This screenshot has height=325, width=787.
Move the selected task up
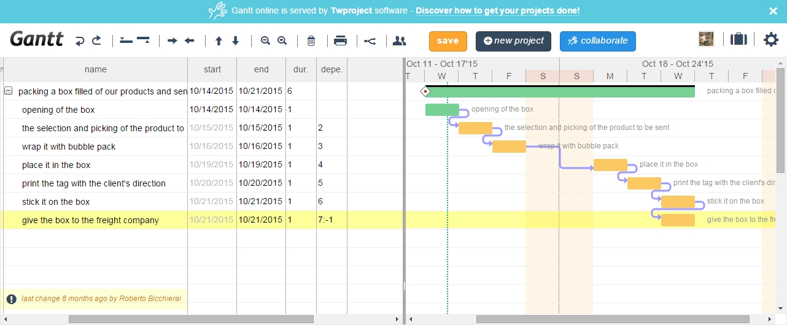[x=219, y=41]
